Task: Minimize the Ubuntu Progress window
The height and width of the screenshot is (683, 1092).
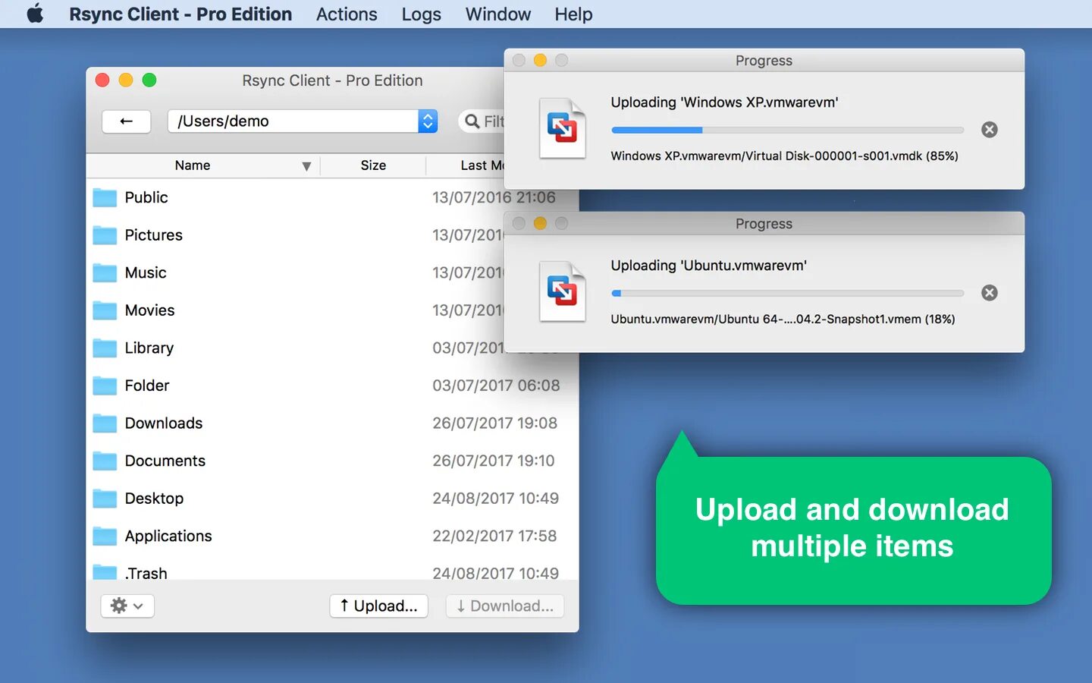Action: coord(540,223)
